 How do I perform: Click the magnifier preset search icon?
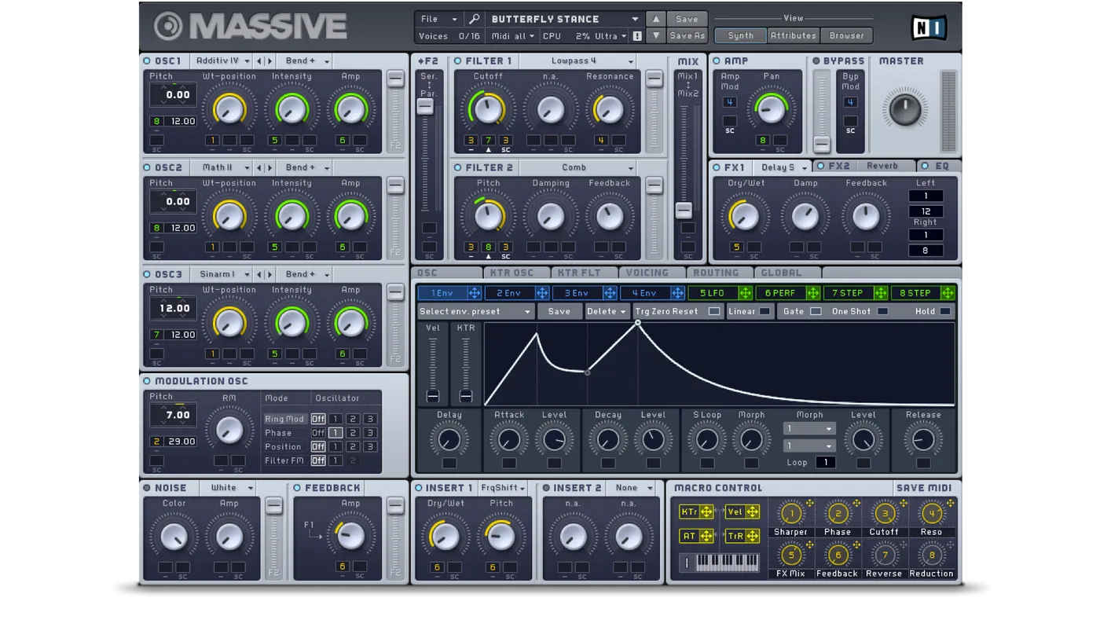pyautogui.click(x=474, y=19)
